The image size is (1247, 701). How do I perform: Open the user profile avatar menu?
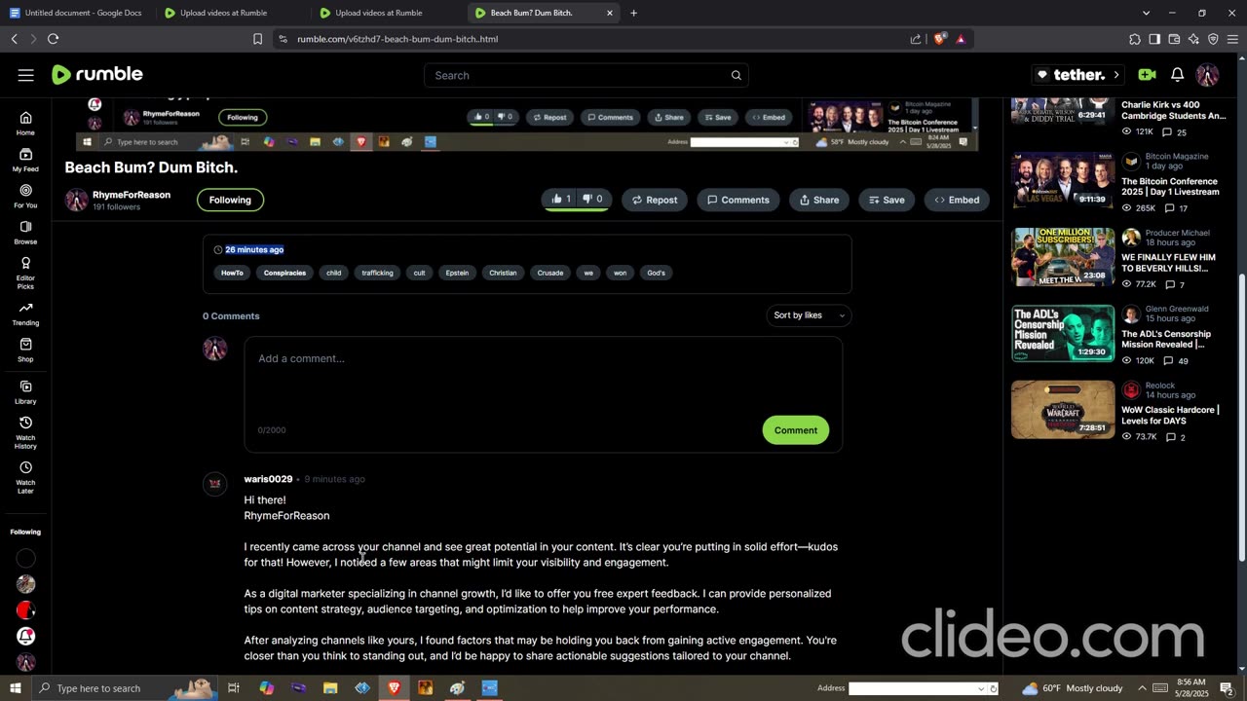coord(1207,75)
